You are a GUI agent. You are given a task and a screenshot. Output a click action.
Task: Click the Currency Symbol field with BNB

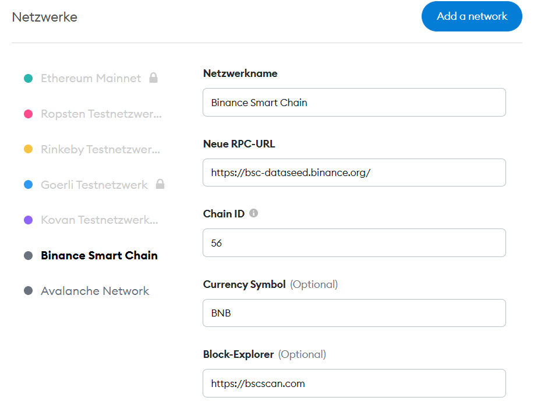pos(354,313)
